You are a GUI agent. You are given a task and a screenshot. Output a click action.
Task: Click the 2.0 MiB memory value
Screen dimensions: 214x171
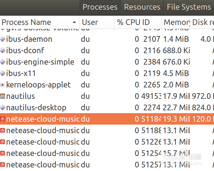[x=176, y=85]
